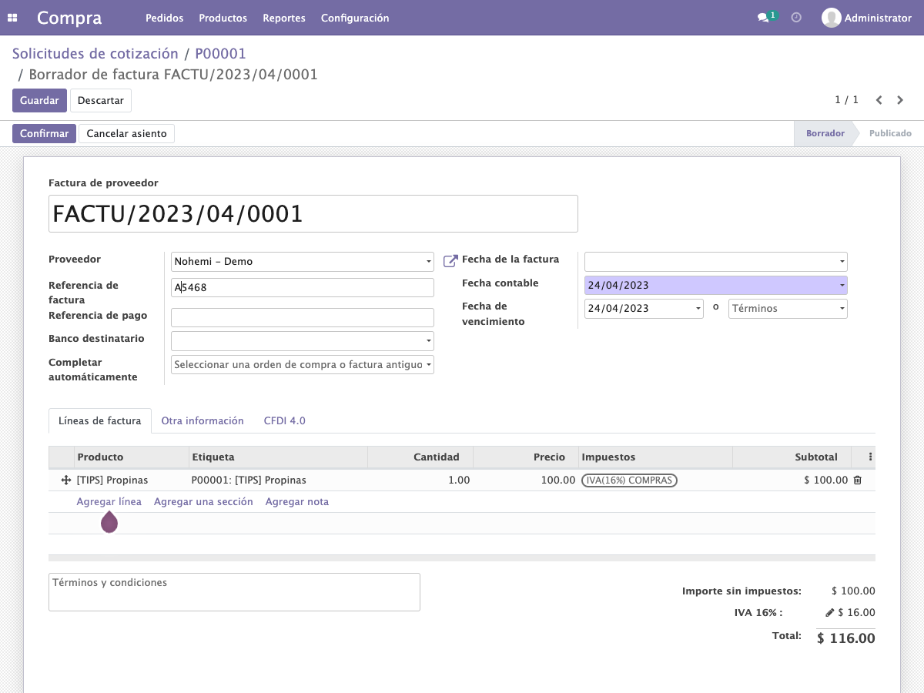This screenshot has height=693, width=924.
Task: Click Cancelar asiento button
Action: pos(126,134)
